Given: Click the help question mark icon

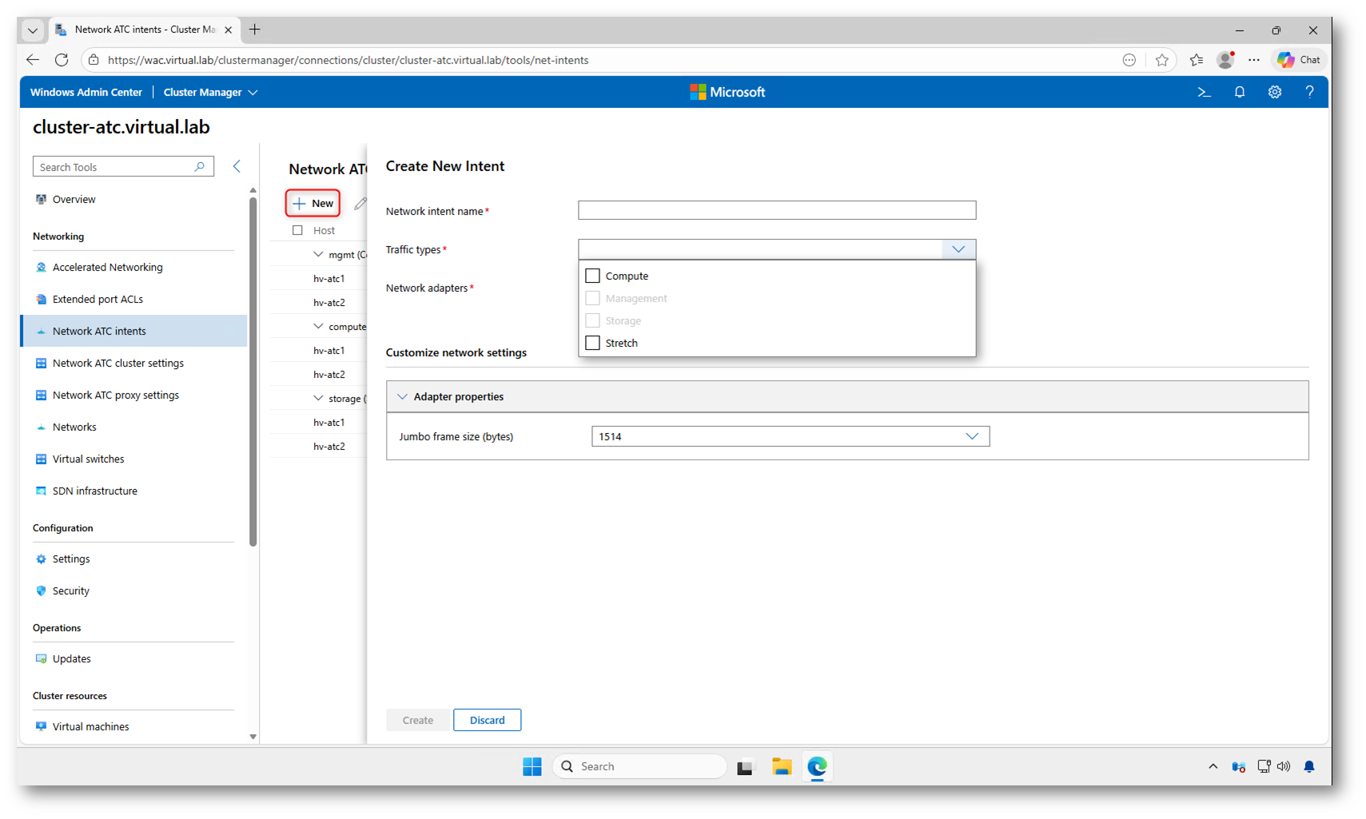Looking at the screenshot, I should coord(1308,93).
